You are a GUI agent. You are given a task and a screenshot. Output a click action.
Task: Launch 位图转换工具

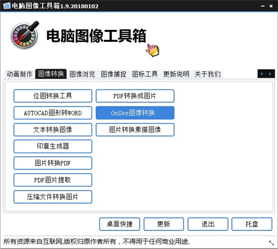click(53, 96)
